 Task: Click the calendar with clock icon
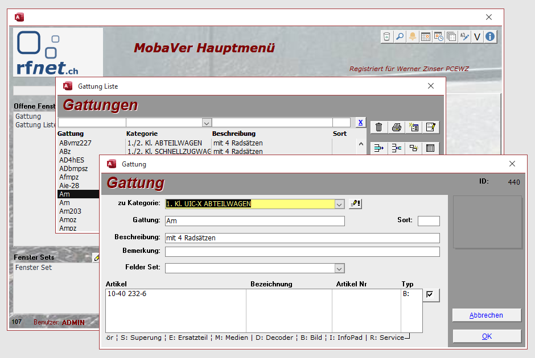point(438,37)
